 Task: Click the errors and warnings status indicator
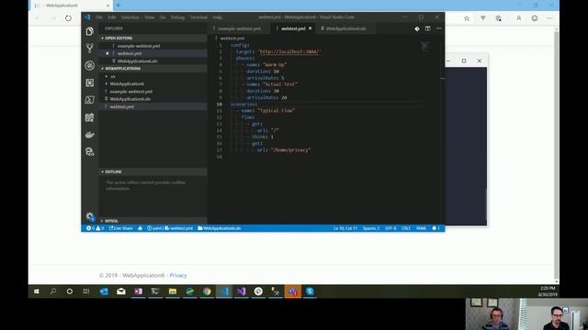click(x=95, y=228)
